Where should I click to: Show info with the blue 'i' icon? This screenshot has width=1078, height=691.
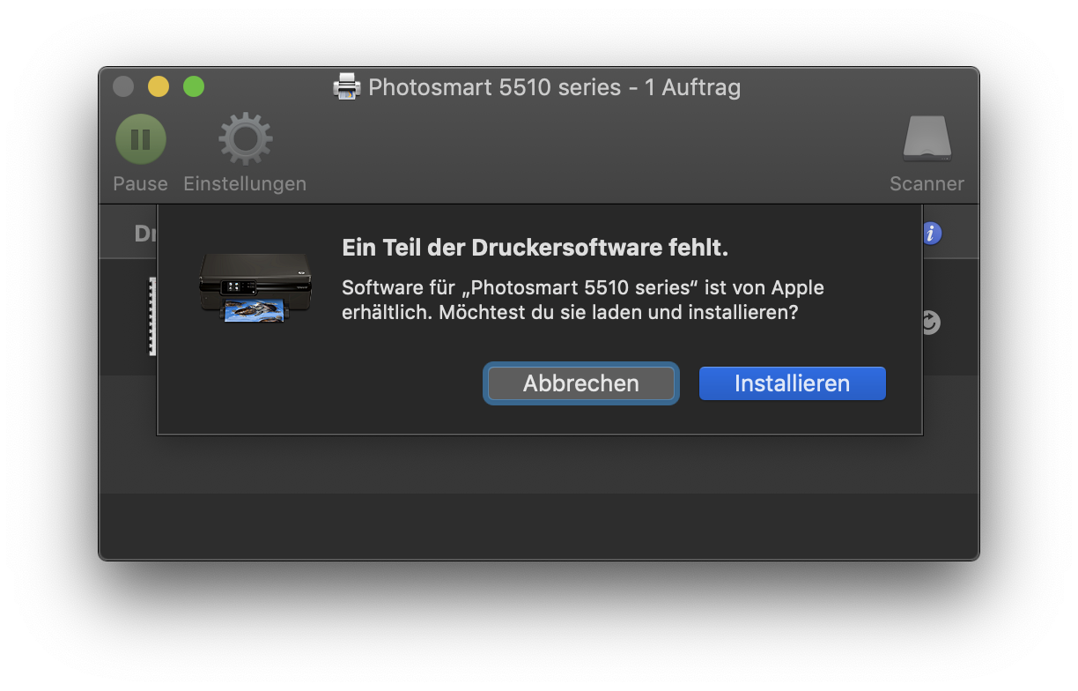coord(932,234)
